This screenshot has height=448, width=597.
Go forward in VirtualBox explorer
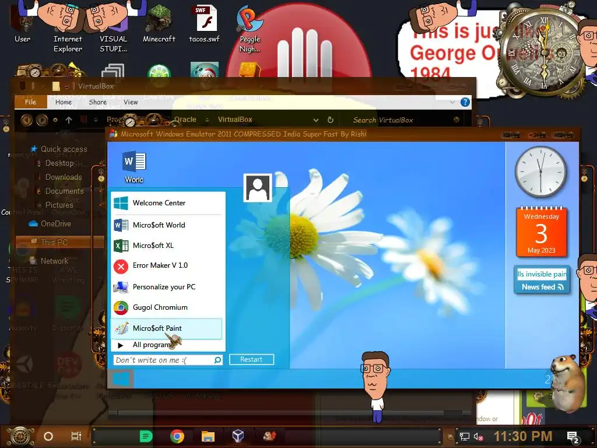(42, 120)
